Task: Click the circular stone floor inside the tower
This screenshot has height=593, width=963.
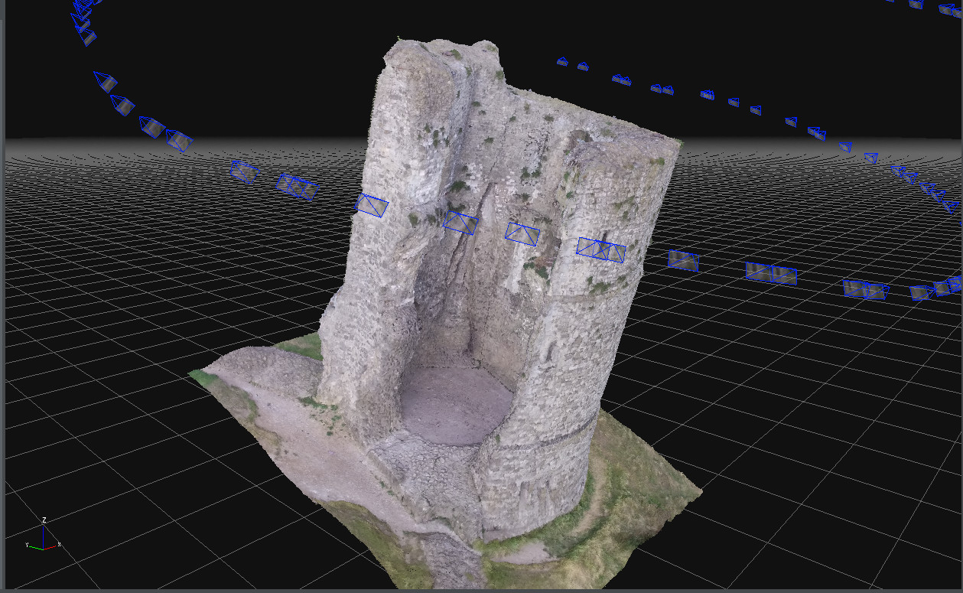Action: pyautogui.click(x=457, y=406)
